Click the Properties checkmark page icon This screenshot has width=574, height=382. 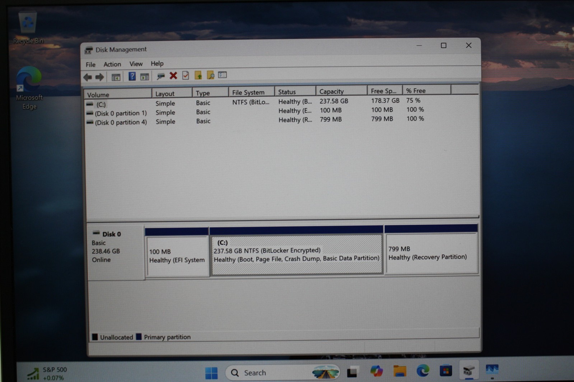(x=186, y=75)
